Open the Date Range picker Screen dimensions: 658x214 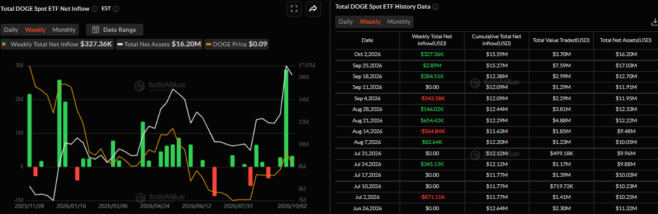pos(115,30)
